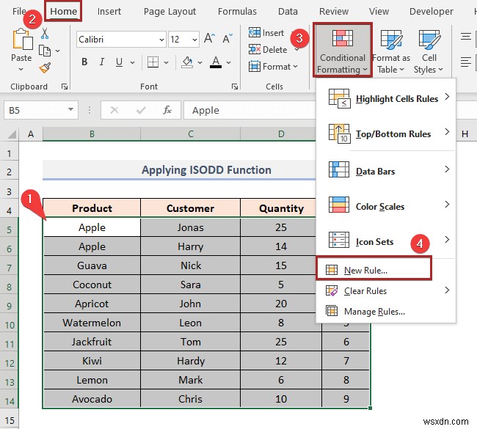Open the Data Bars submenu
The height and width of the screenshot is (429, 477).
coord(386,171)
